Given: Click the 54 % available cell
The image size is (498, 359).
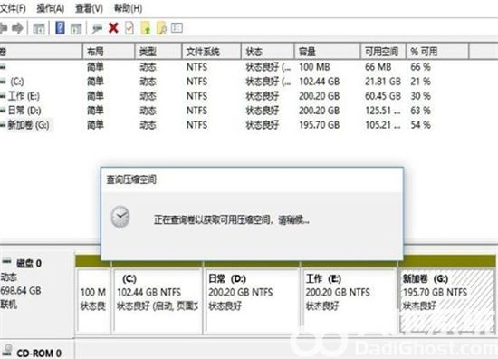Looking at the screenshot, I should pyautogui.click(x=420, y=125).
